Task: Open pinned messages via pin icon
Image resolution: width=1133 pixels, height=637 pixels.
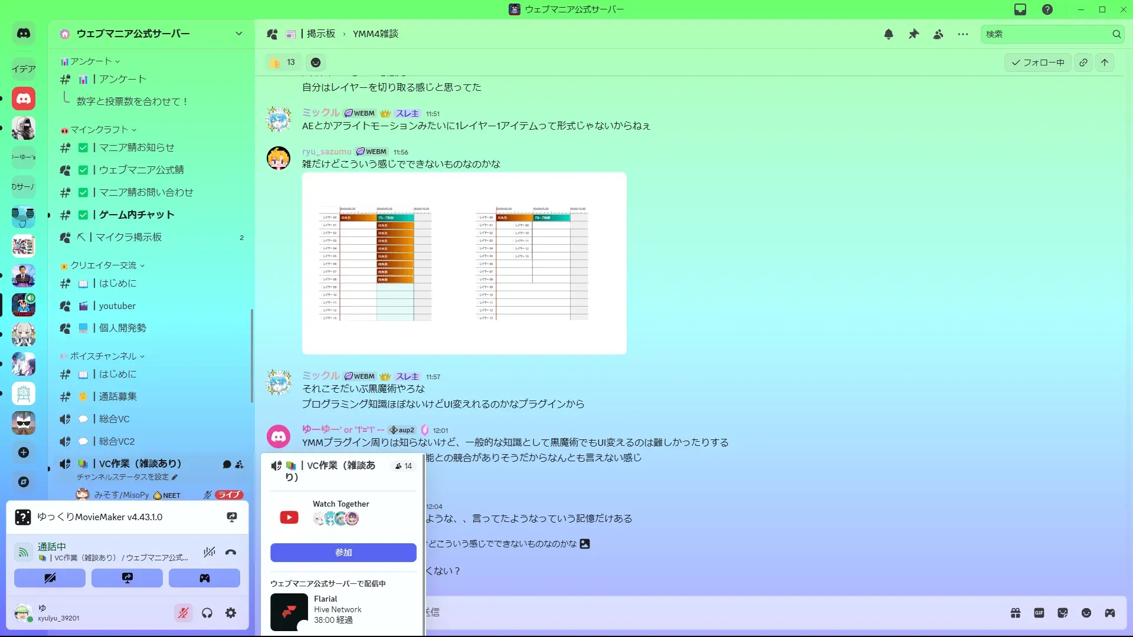Action: coord(913,34)
